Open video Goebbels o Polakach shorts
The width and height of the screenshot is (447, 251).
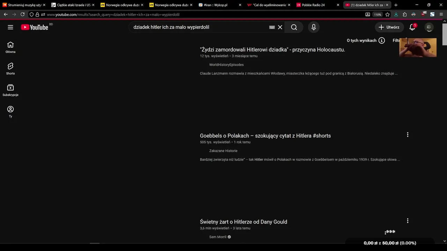coord(265,136)
